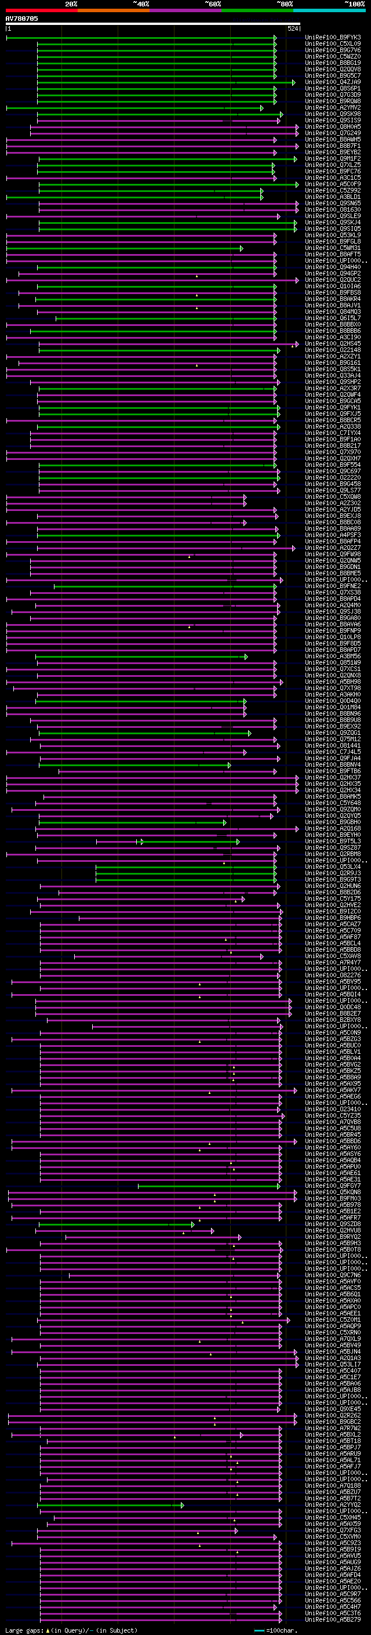Open hit UniRef100_Q4ZJA9
This screenshot has height=1635, width=371.
point(333,82)
